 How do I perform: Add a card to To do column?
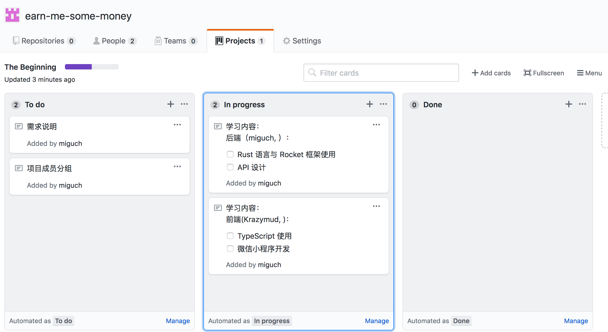pyautogui.click(x=171, y=104)
